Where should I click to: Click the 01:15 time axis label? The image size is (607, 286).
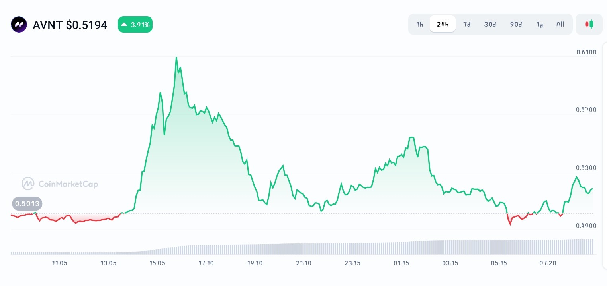(401, 263)
